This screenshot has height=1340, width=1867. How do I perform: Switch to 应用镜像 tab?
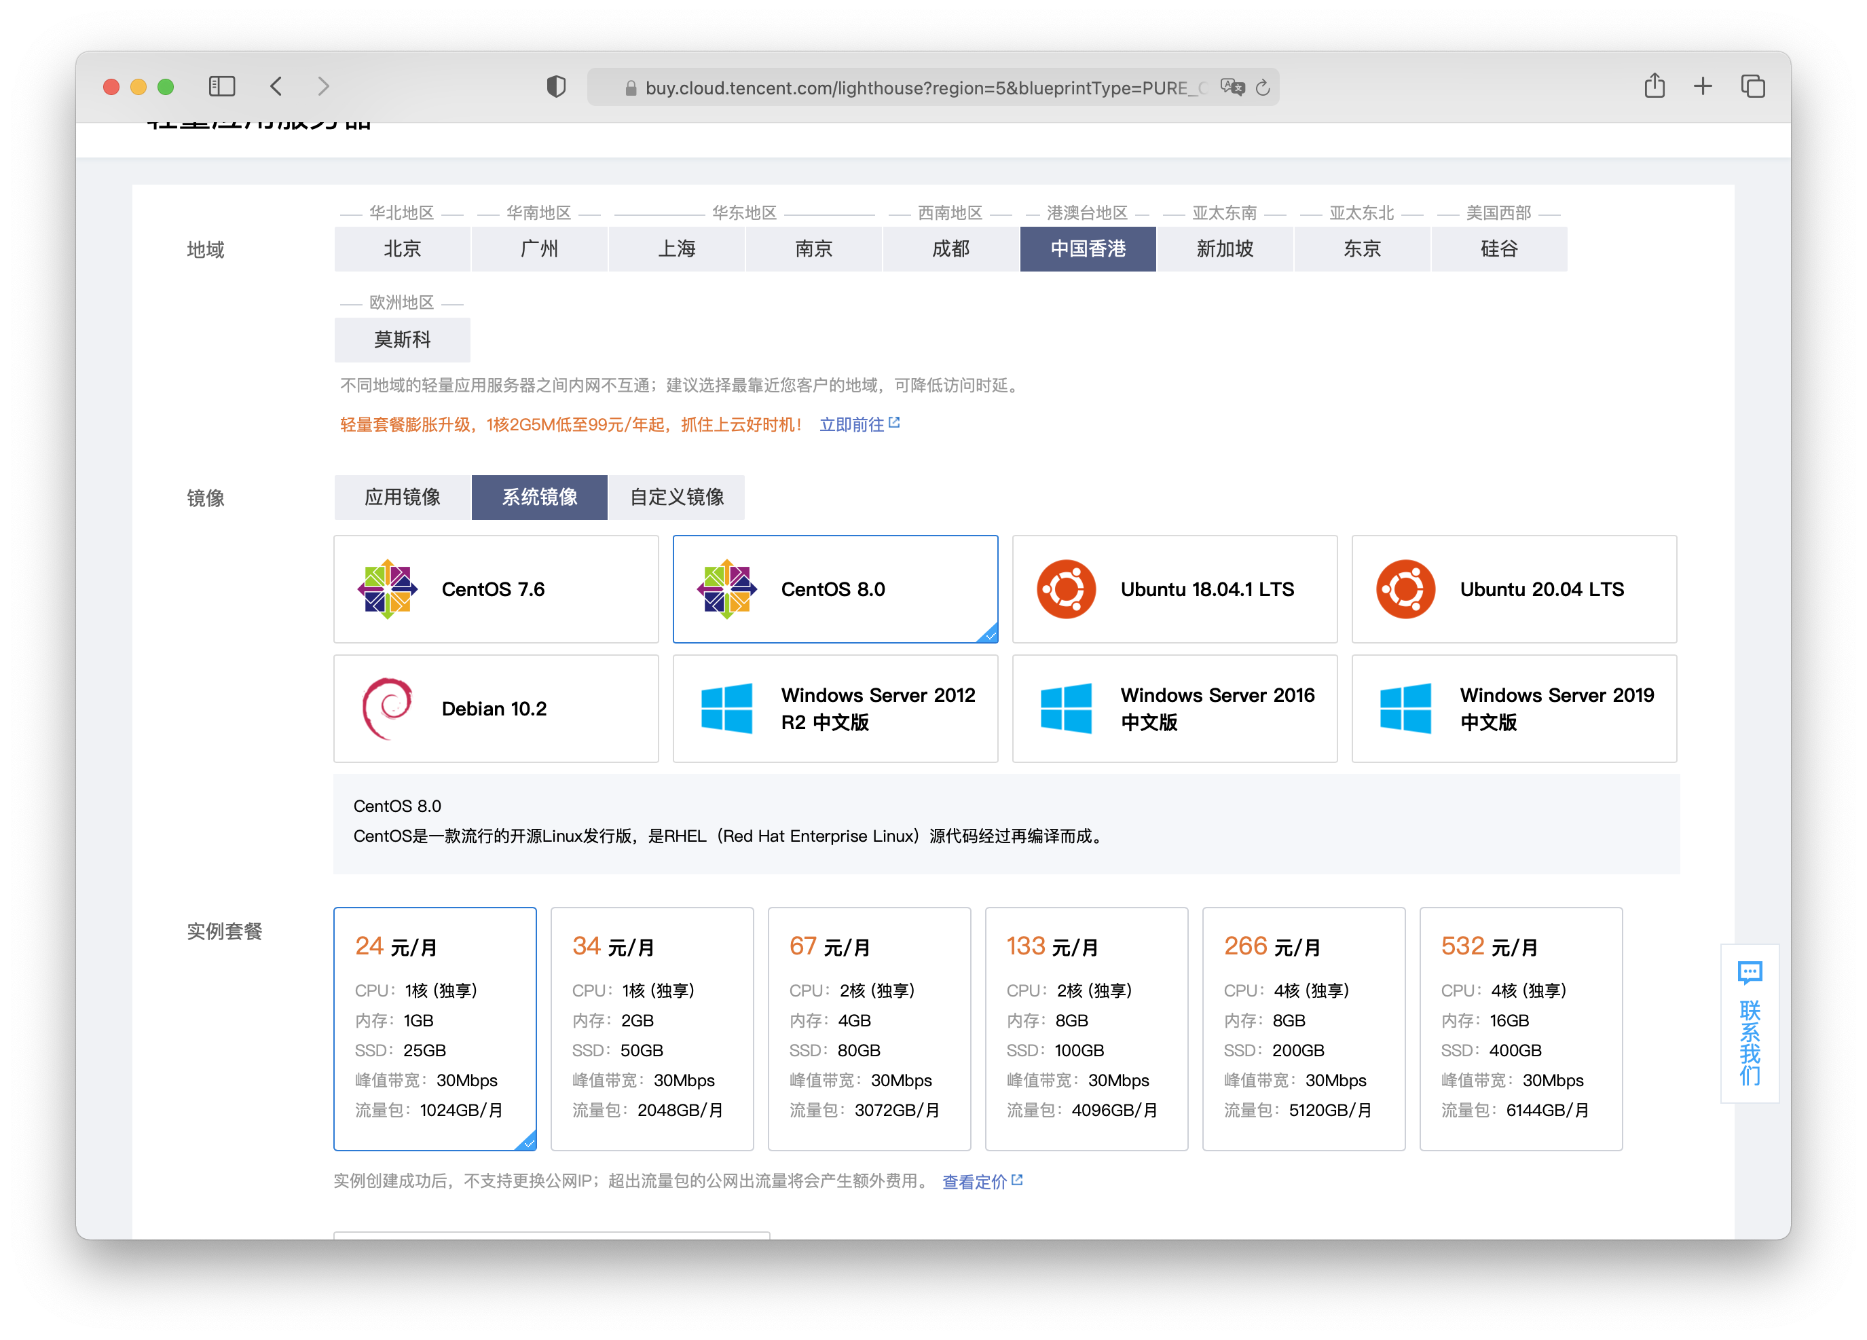403,497
